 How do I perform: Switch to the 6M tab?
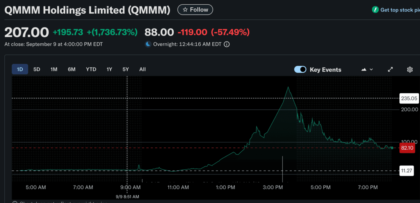[72, 69]
